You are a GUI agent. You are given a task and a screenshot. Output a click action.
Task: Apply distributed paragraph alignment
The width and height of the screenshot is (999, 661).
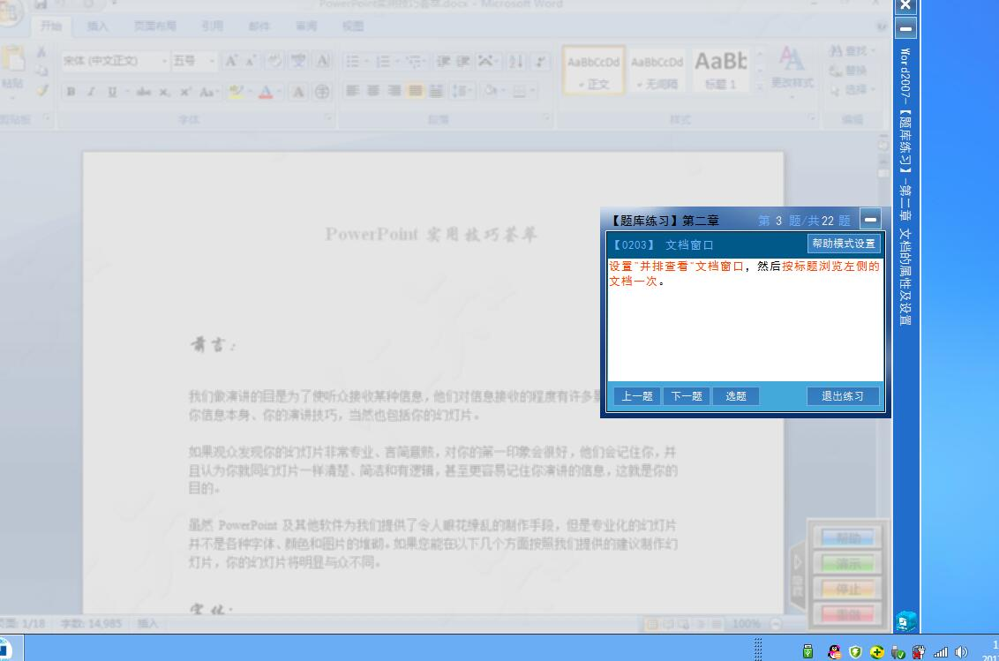pyautogui.click(x=436, y=91)
